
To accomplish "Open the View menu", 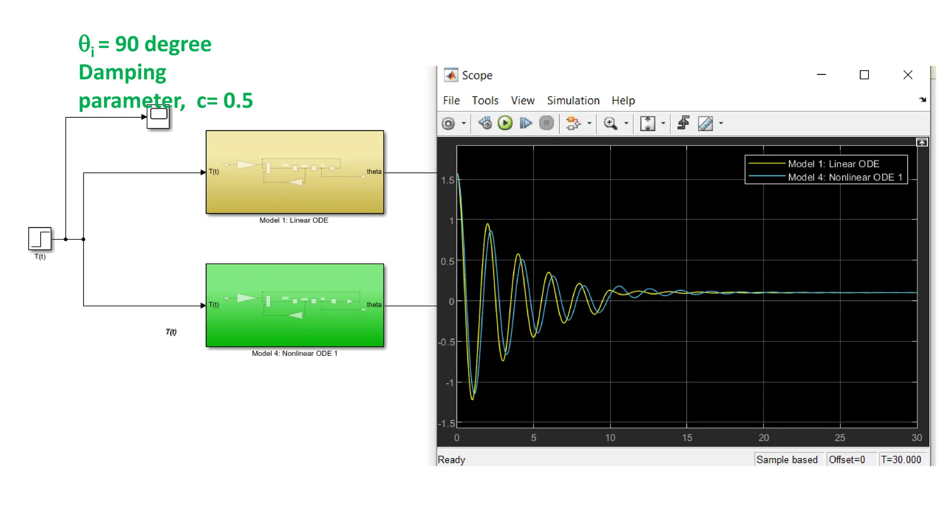I will click(522, 100).
